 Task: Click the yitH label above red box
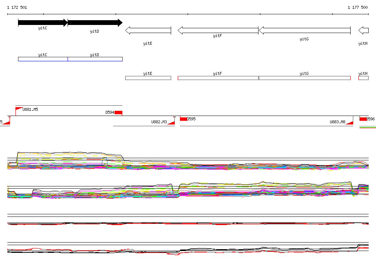point(363,74)
